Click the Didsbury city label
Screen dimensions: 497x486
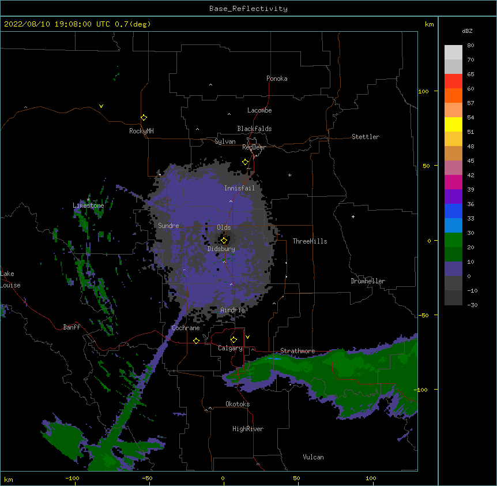click(221, 249)
